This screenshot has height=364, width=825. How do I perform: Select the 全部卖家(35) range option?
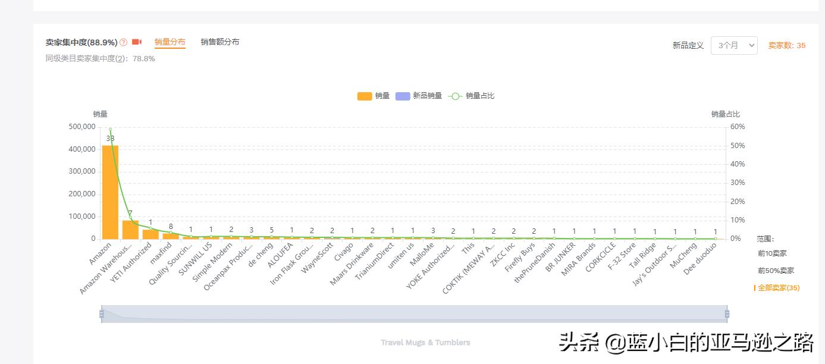[778, 288]
